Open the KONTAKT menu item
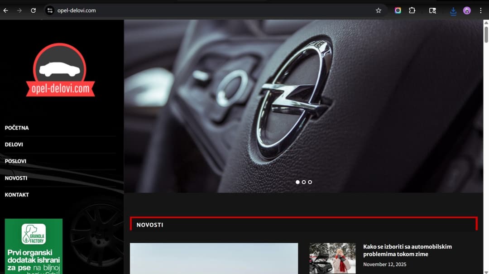 point(17,195)
